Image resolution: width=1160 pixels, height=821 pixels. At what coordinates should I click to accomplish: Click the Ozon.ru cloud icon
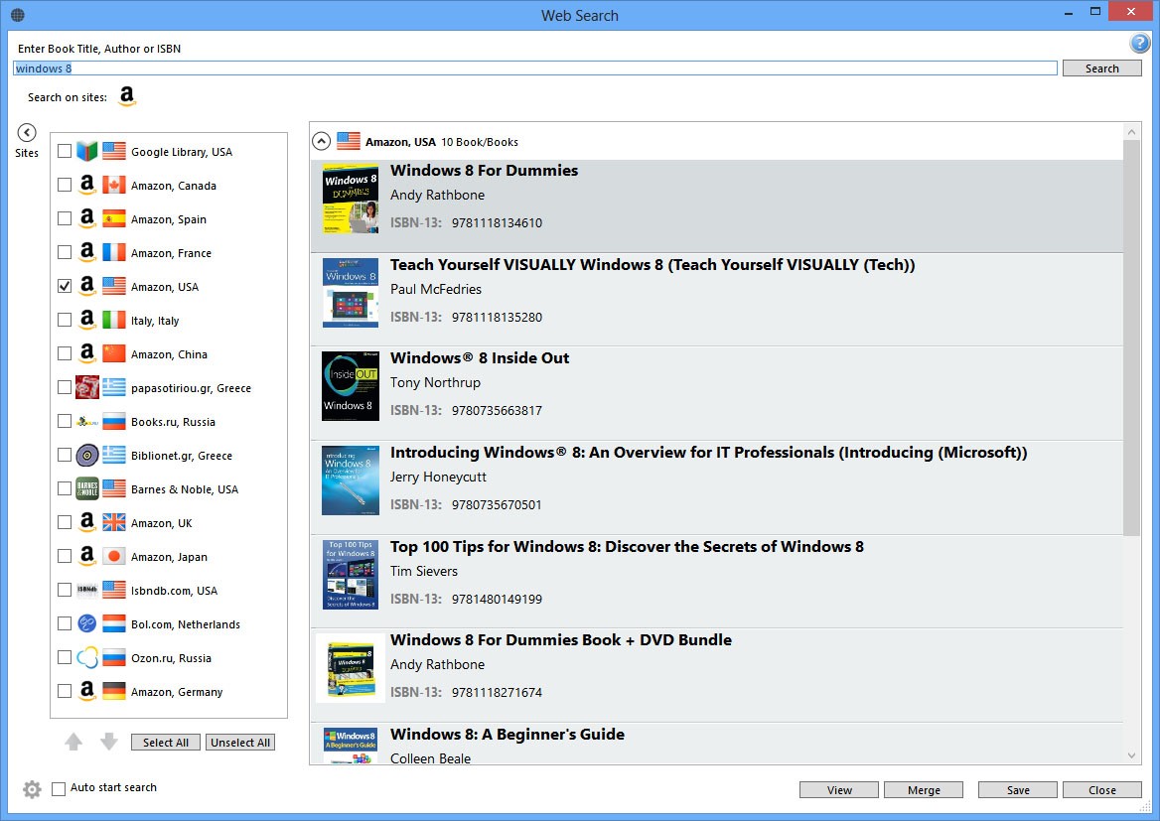(87, 658)
